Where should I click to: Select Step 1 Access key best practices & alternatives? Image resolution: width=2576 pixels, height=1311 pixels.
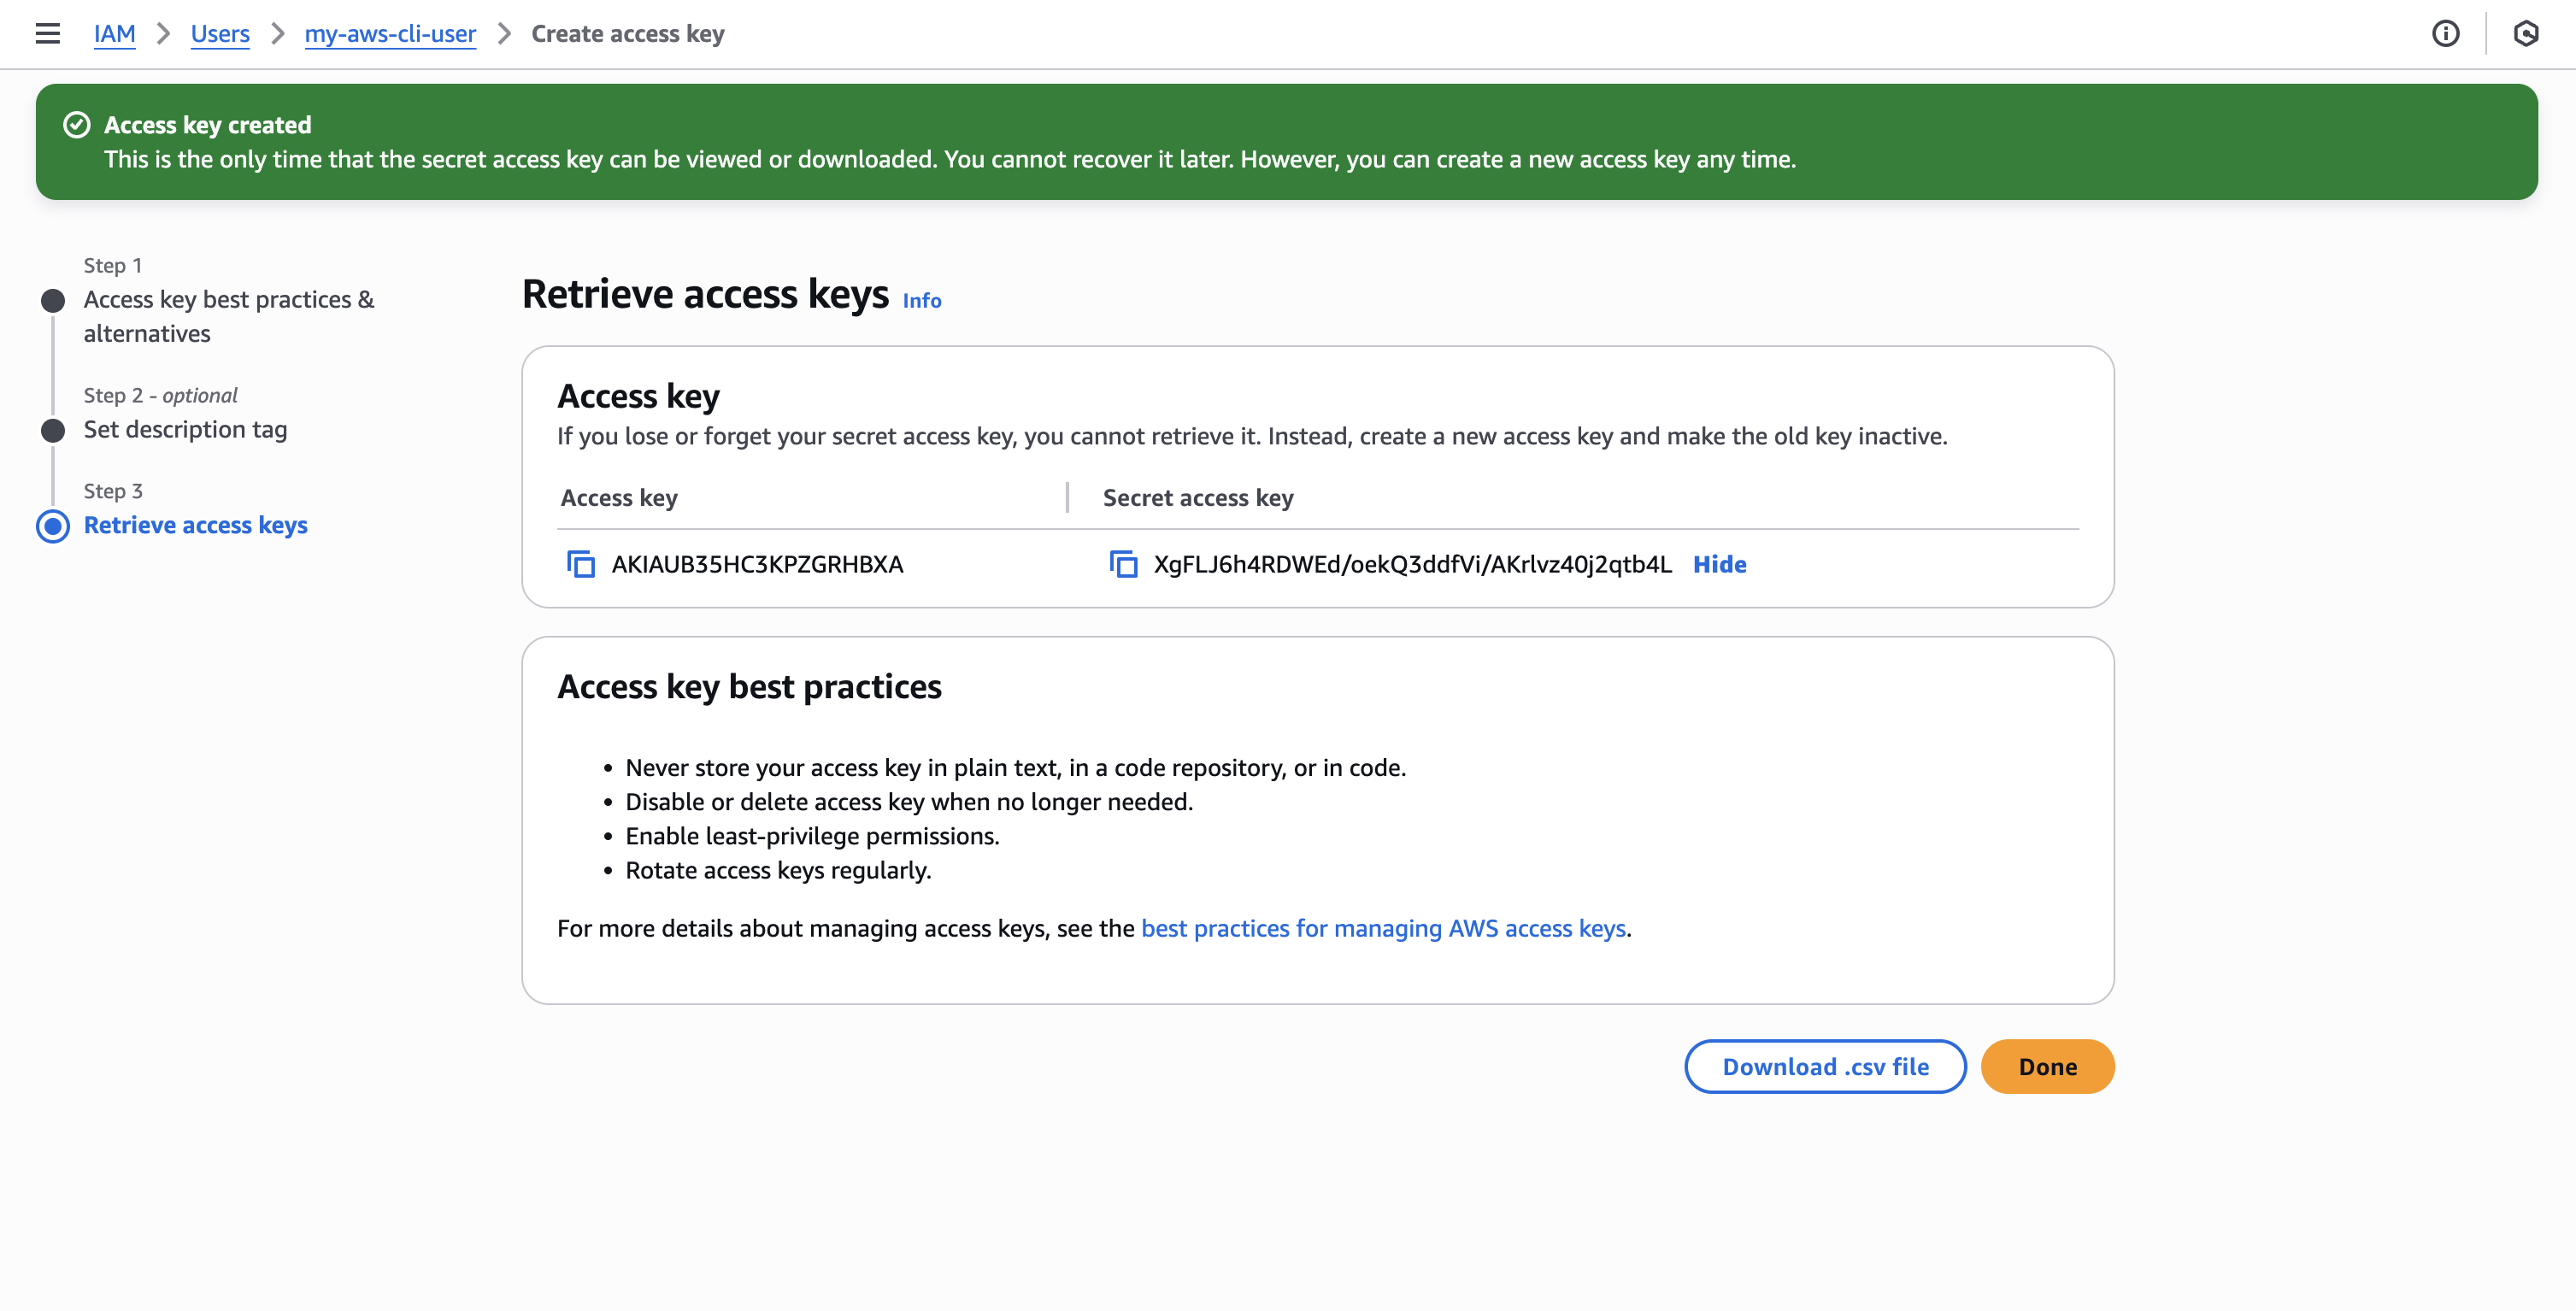pos(229,316)
